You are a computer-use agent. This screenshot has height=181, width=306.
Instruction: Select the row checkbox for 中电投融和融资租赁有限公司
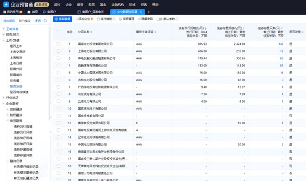point(58,58)
